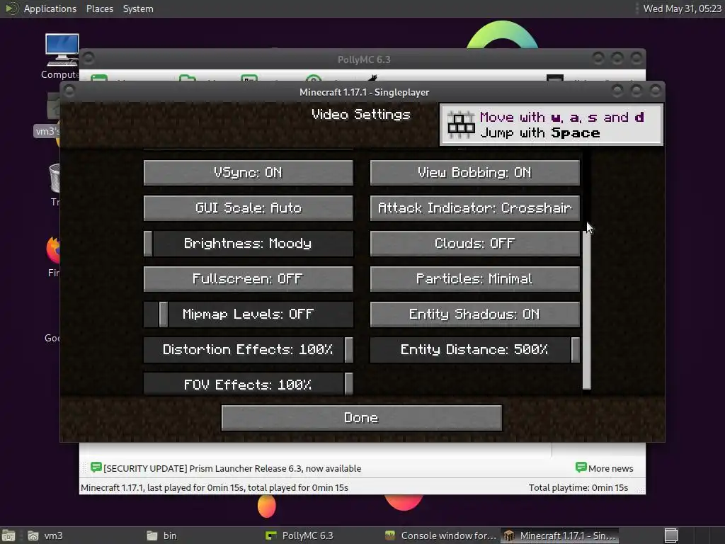Click the Minecraft 1.17.1 - Singleplayer title bar
Screen dimensions: 725x544
click(364, 92)
